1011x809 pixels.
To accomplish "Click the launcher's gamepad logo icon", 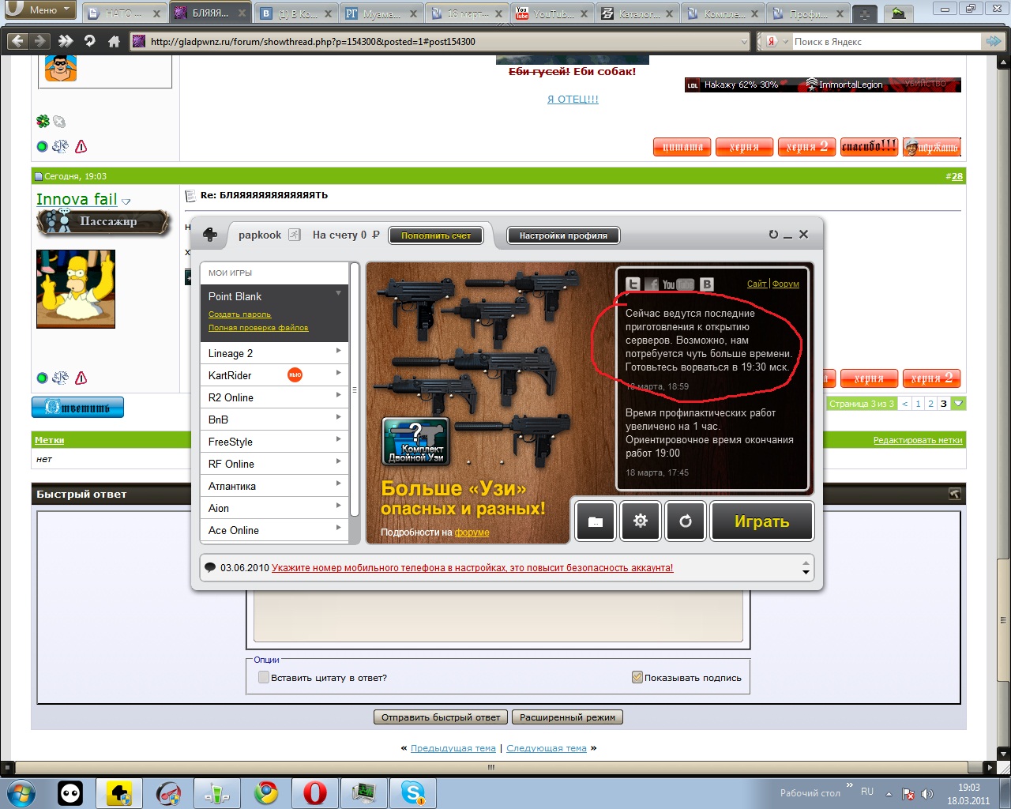I will (210, 235).
